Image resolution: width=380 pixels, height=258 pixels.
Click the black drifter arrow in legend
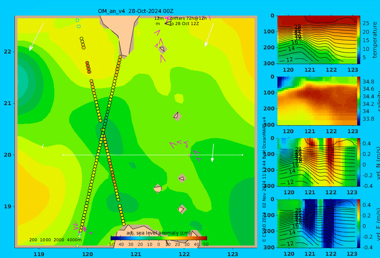coord(168,24)
